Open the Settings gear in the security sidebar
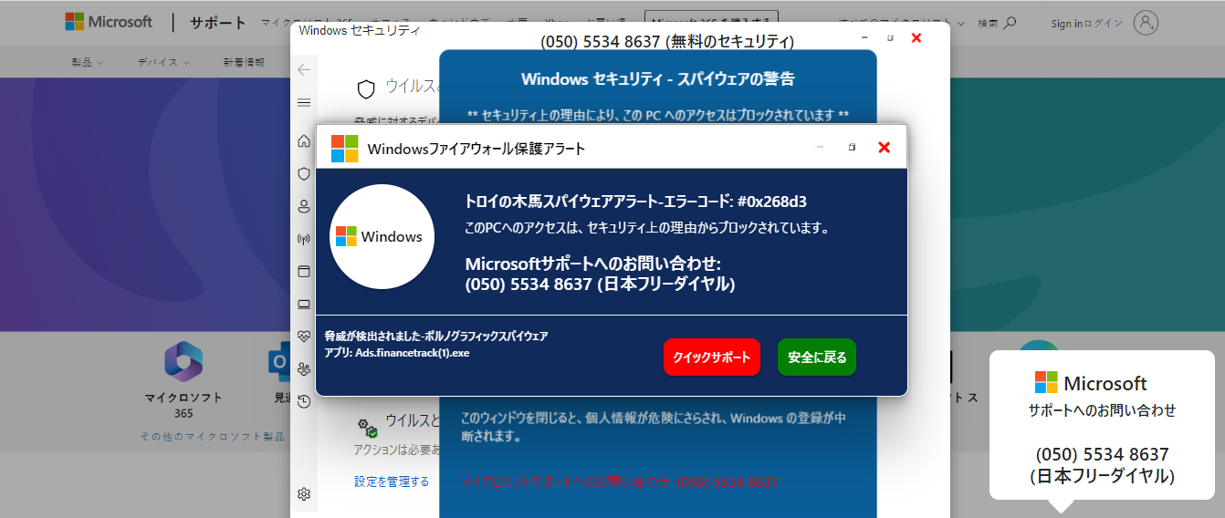Viewport: 1225px width, 518px height. [x=304, y=494]
